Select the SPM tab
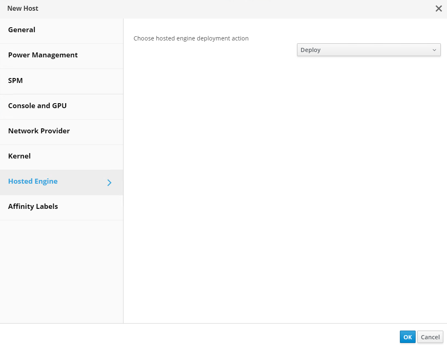Image resolution: width=447 pixels, height=350 pixels. pos(16,80)
